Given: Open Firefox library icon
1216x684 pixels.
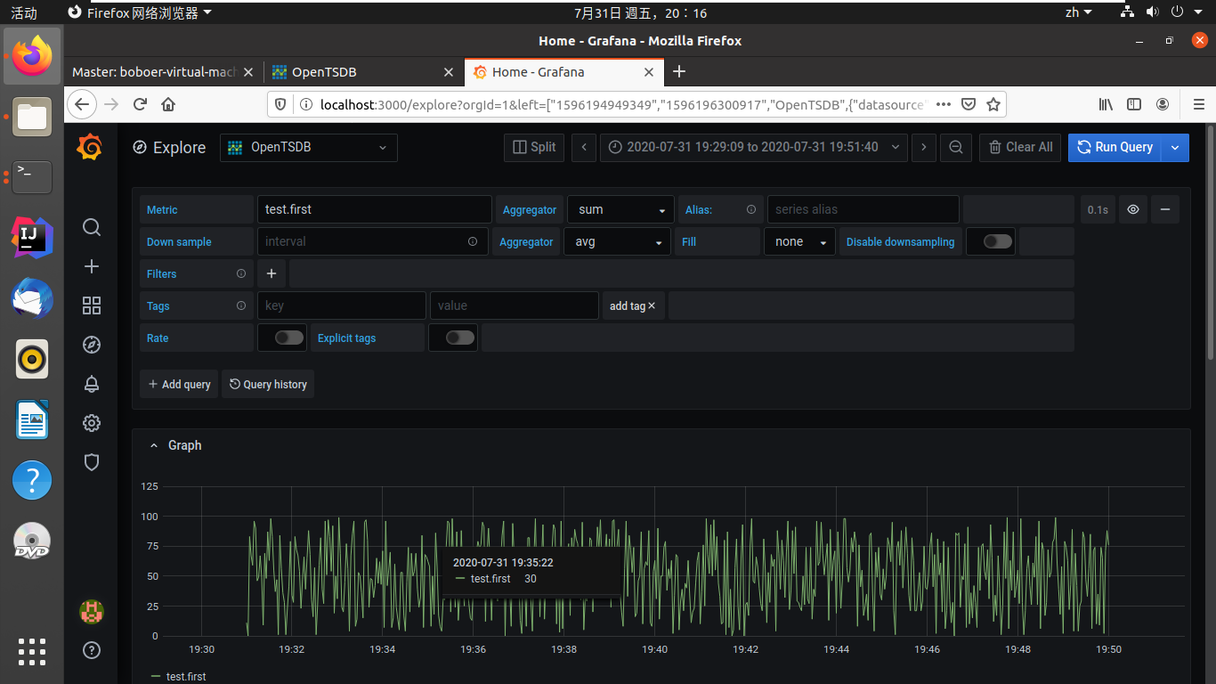Looking at the screenshot, I should [1106, 104].
